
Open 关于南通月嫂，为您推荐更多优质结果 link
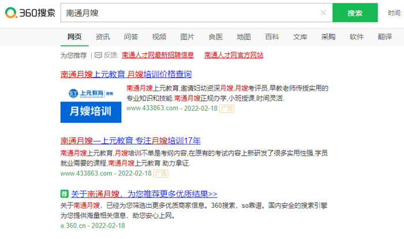[x=144, y=194]
